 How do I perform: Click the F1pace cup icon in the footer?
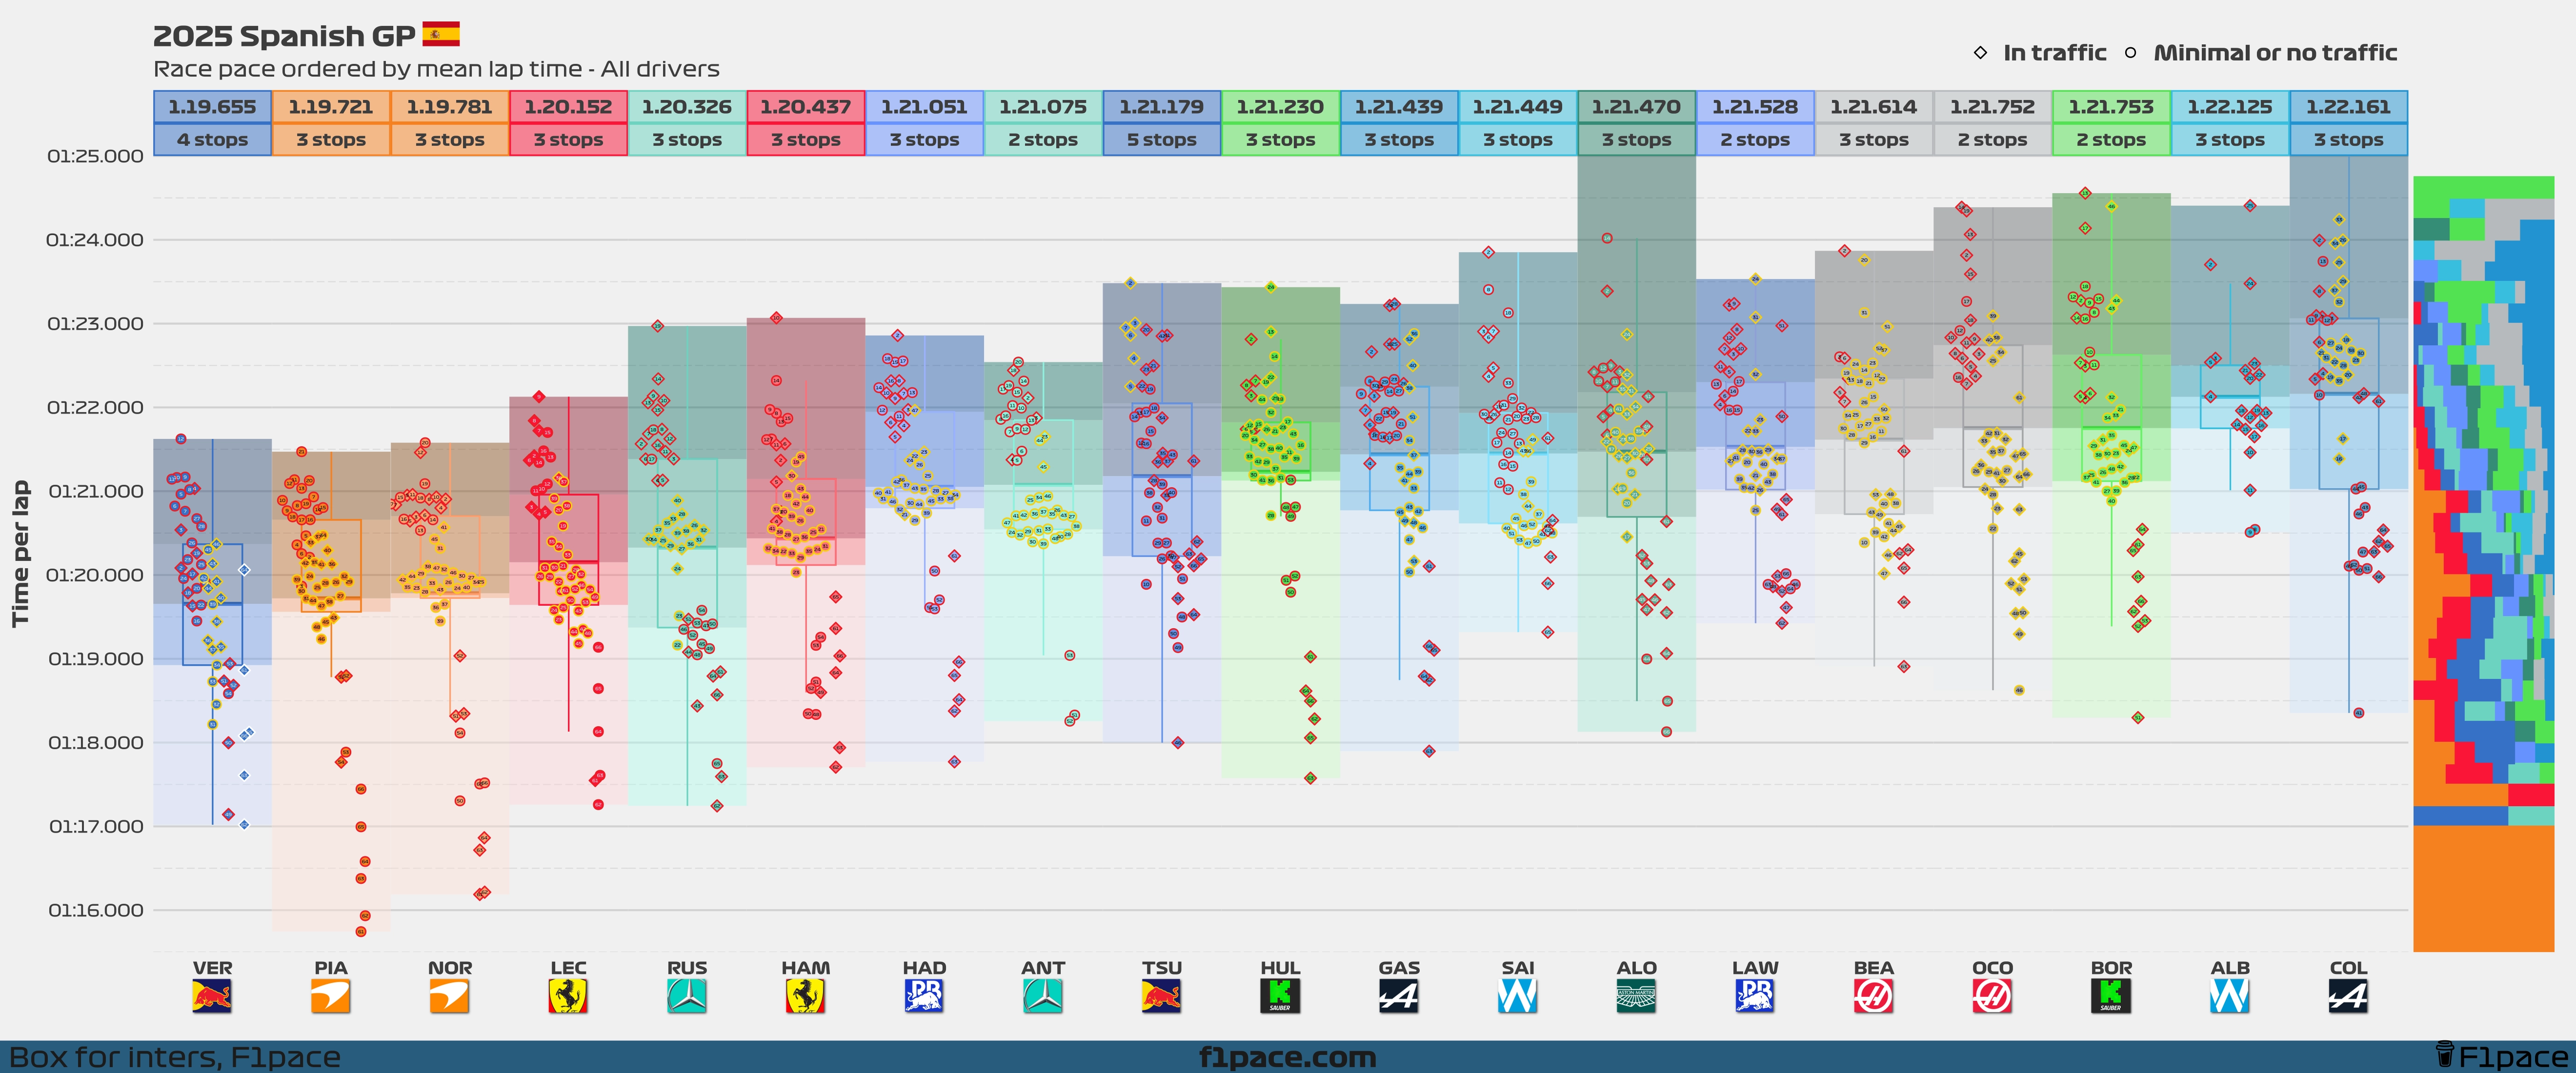[x=2444, y=1054]
